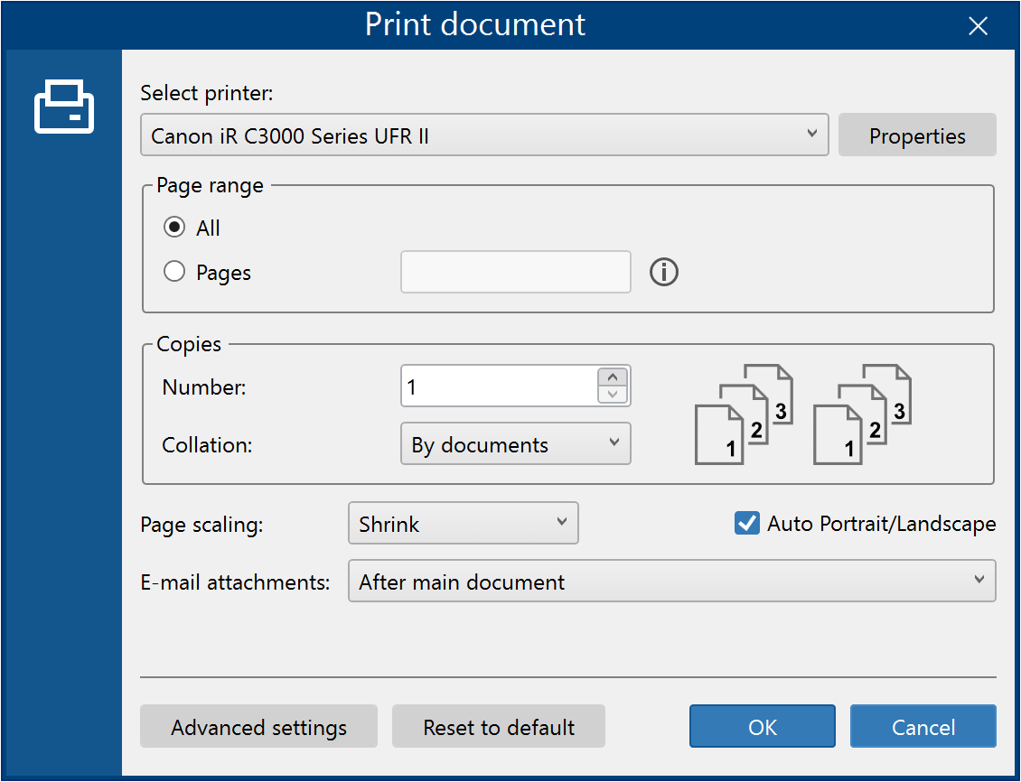This screenshot has width=1021, height=782.
Task: Confirm printing with OK
Action: [763, 726]
